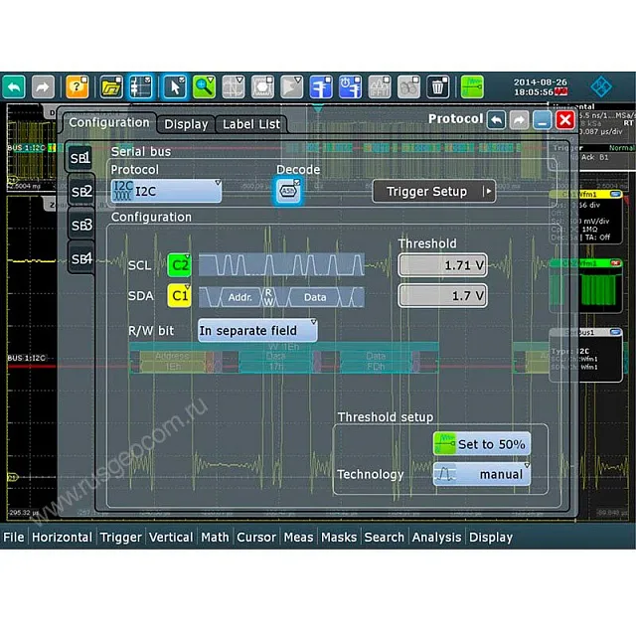
Task: Select the arrow pointer selection tool
Action: [175, 87]
